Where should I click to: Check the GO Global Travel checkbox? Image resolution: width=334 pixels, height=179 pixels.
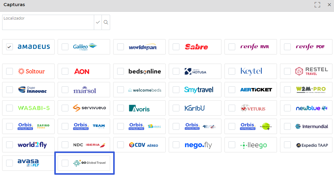click(x=65, y=163)
